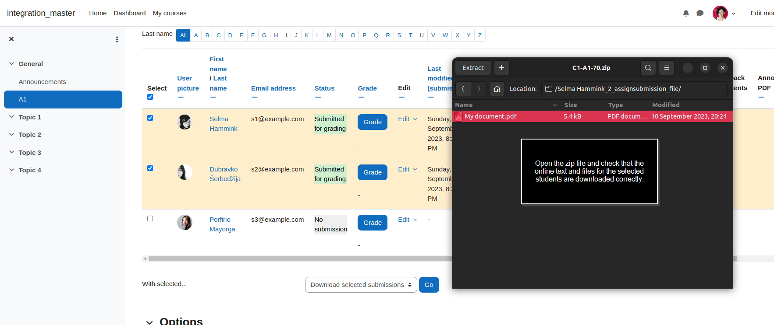Close the course index drawer

point(11,39)
